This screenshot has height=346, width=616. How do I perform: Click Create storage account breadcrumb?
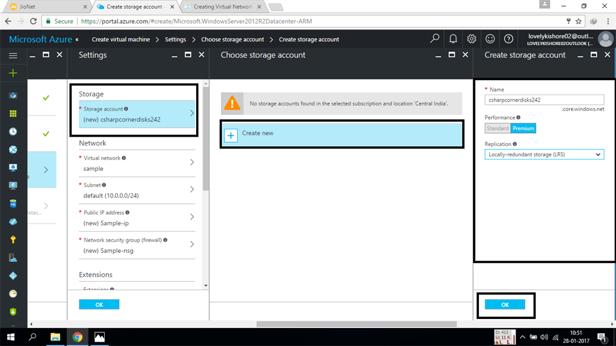[309, 39]
